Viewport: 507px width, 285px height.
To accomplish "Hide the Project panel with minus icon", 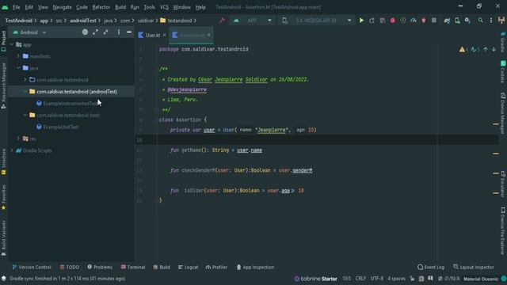I will tap(128, 32).
